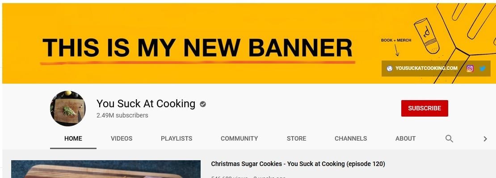
Task: Open the Community tab
Action: click(239, 139)
